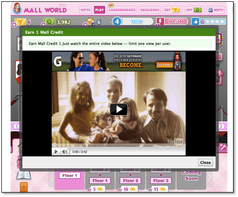Open MWTV from the top bar
This screenshot has height=197, width=238.
[x=215, y=10]
